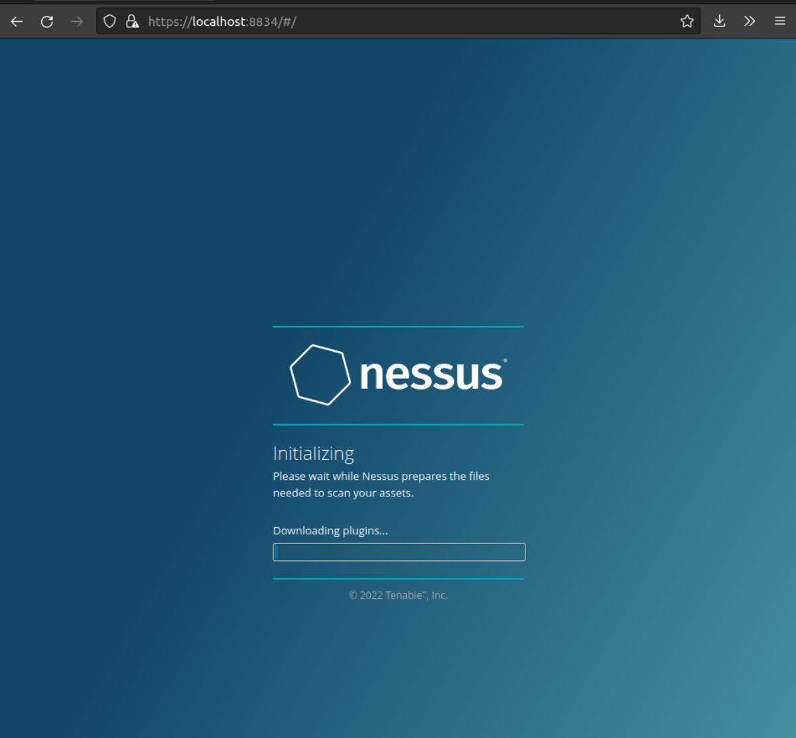Toggle the bookmark star for this page
796x738 pixels.
tap(687, 21)
